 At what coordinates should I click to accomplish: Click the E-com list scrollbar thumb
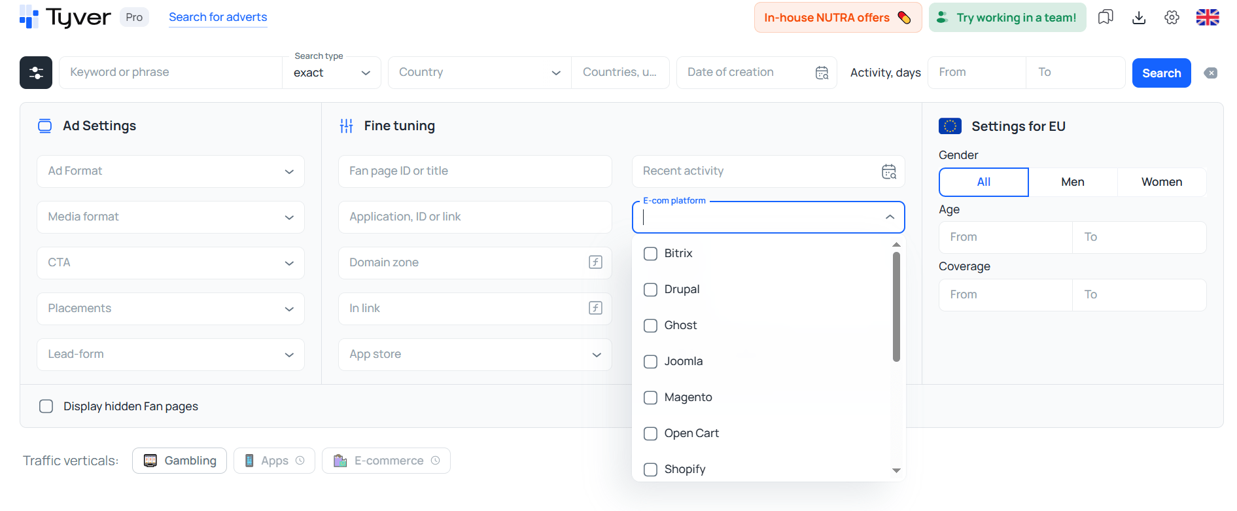click(x=896, y=307)
